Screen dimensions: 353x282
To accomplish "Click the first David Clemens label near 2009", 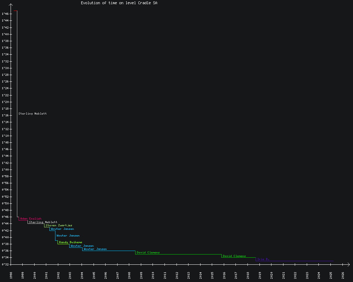I will point(148,253).
